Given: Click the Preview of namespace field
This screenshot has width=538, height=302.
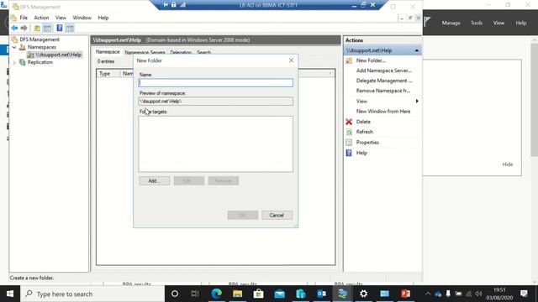Looking at the screenshot, I should pos(216,102).
